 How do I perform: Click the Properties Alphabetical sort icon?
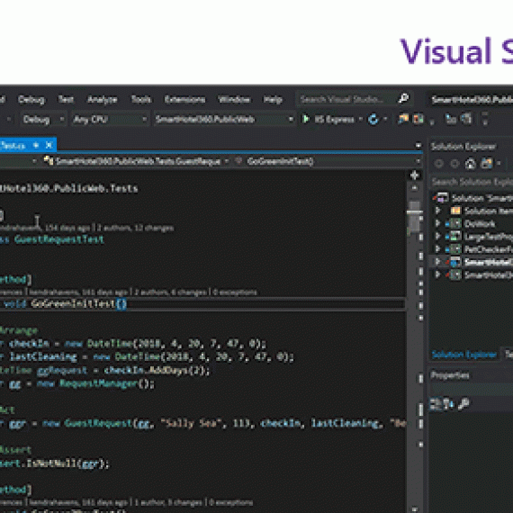[x=449, y=404]
